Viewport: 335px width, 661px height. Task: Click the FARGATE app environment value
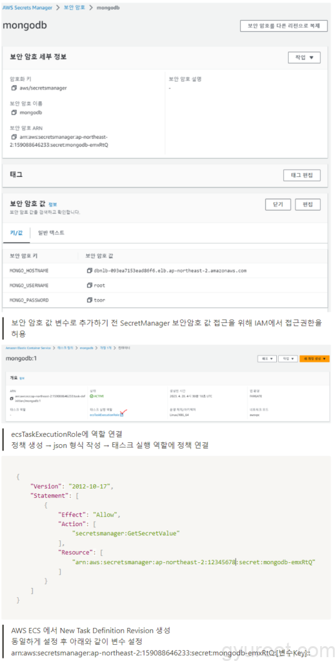click(256, 396)
